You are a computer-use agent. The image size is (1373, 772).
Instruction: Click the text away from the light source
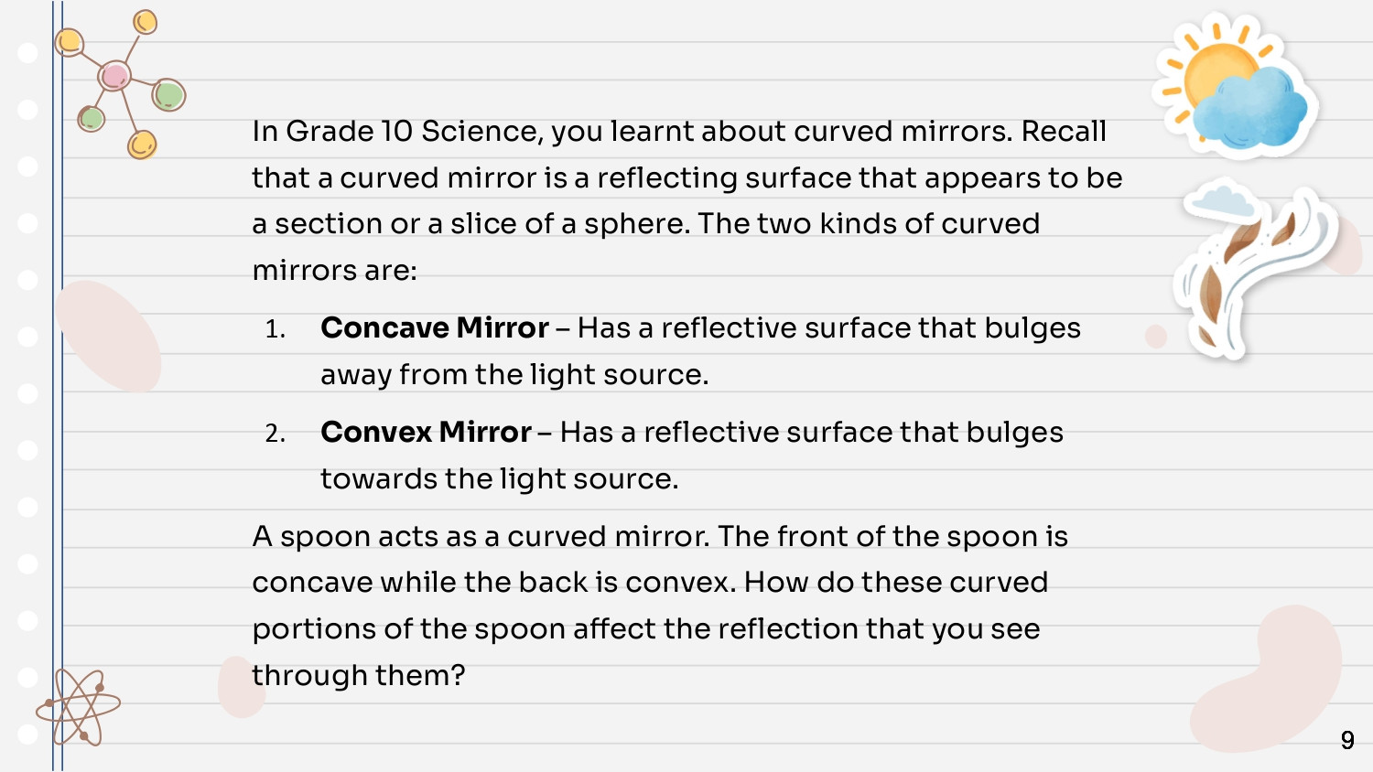(514, 375)
